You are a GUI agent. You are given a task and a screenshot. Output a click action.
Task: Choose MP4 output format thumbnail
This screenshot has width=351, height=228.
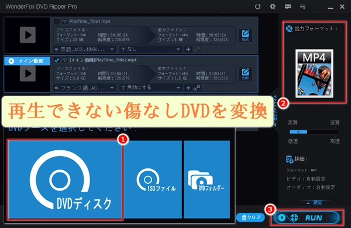pyautogui.click(x=314, y=74)
